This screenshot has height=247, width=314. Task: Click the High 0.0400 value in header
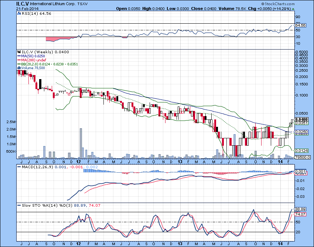click(x=154, y=9)
